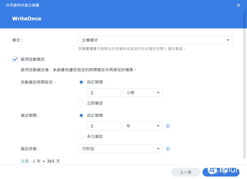The height and width of the screenshot is (179, 247).
Task: Click the 上一步 button
Action: coord(185,172)
